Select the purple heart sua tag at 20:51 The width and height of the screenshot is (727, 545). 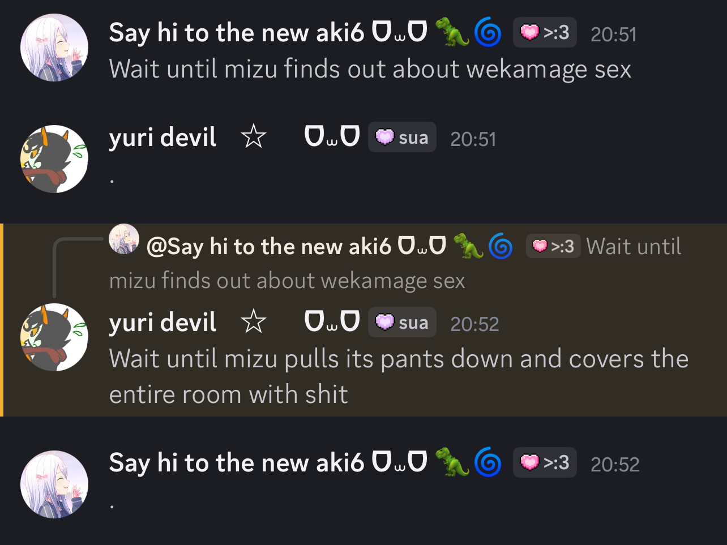pos(402,137)
